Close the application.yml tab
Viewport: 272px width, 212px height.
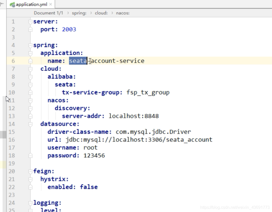coord(51,4)
